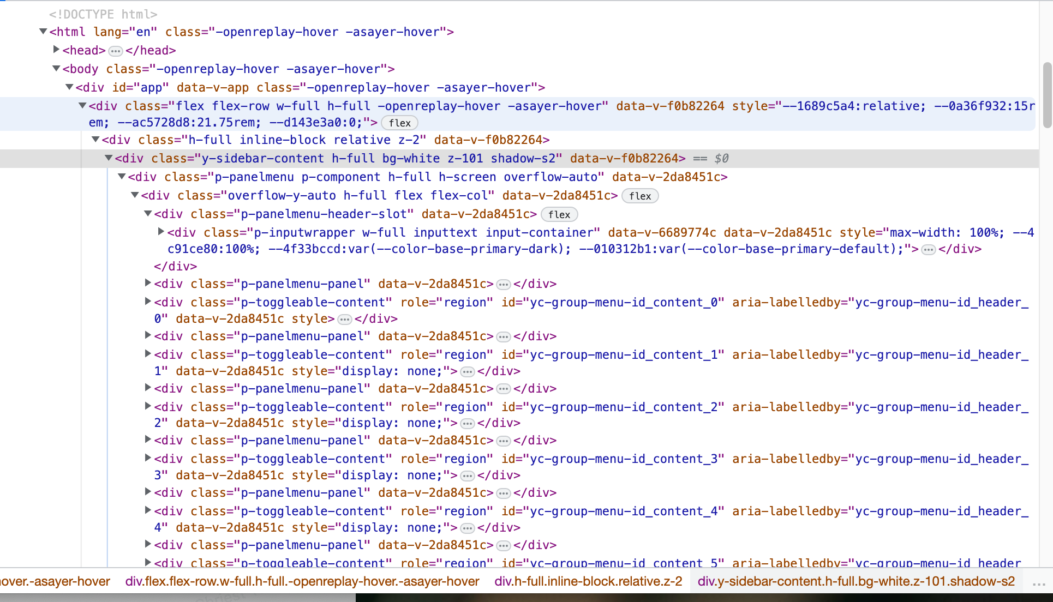Expand the p-inputwrapper node with its arrow
1053x602 pixels.
pos(160,231)
